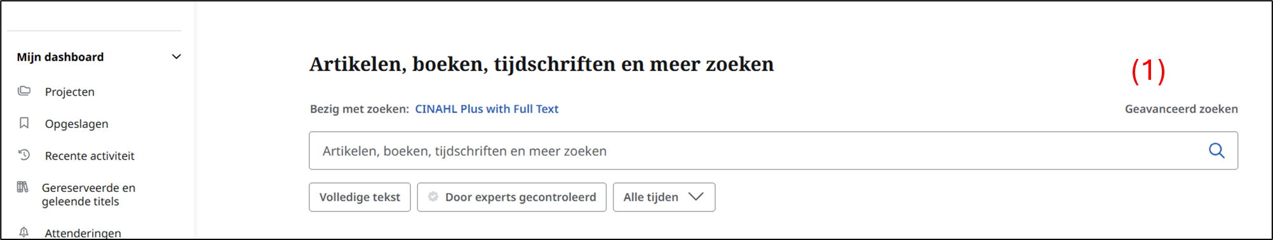Click the Opgeslagen bookmark icon
Screen dimensions: 1273x240
24,123
